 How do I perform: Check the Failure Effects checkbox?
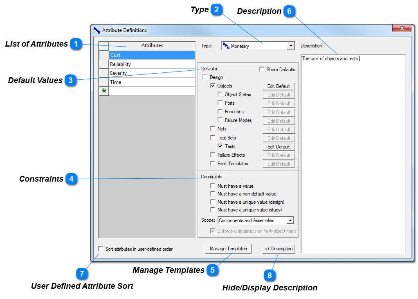[x=213, y=155]
